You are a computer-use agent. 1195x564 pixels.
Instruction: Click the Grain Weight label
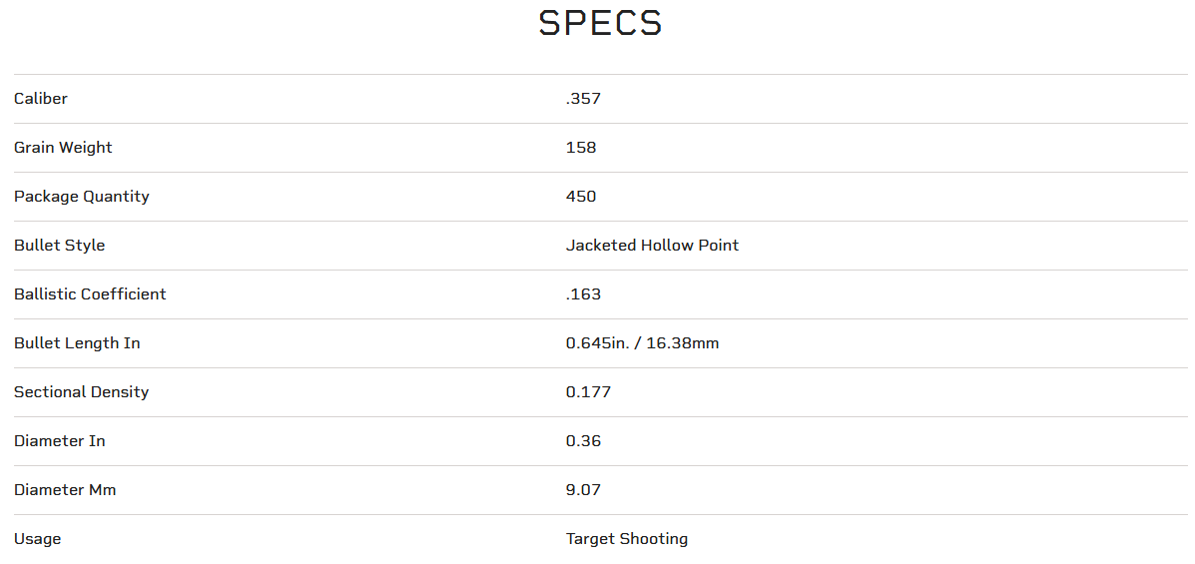tap(63, 148)
